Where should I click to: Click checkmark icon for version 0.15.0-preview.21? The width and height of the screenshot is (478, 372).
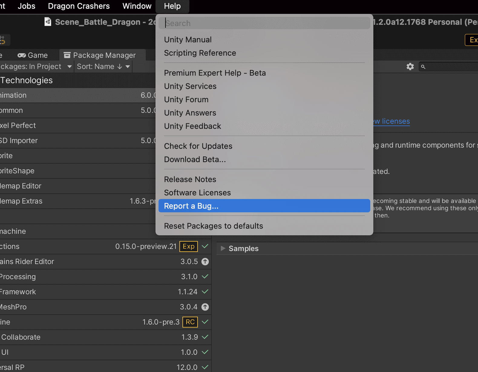205,246
